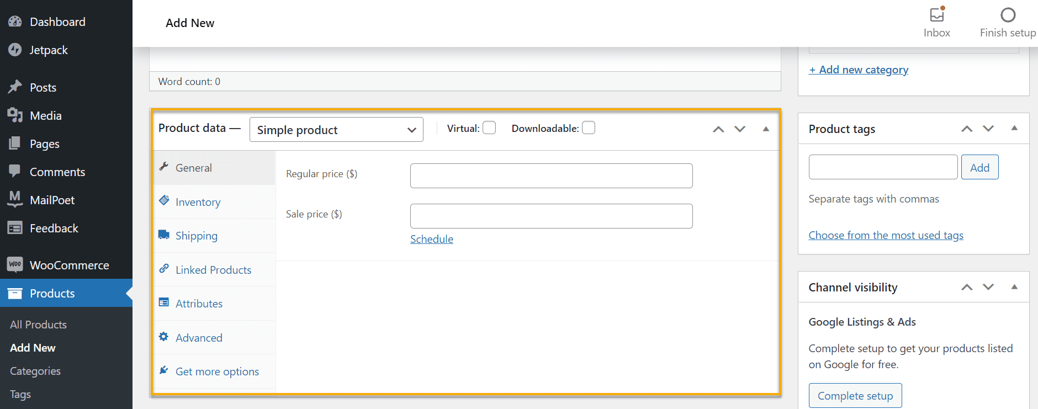1038x409 pixels.
Task: Click the Media icon in sidebar
Action: [15, 115]
